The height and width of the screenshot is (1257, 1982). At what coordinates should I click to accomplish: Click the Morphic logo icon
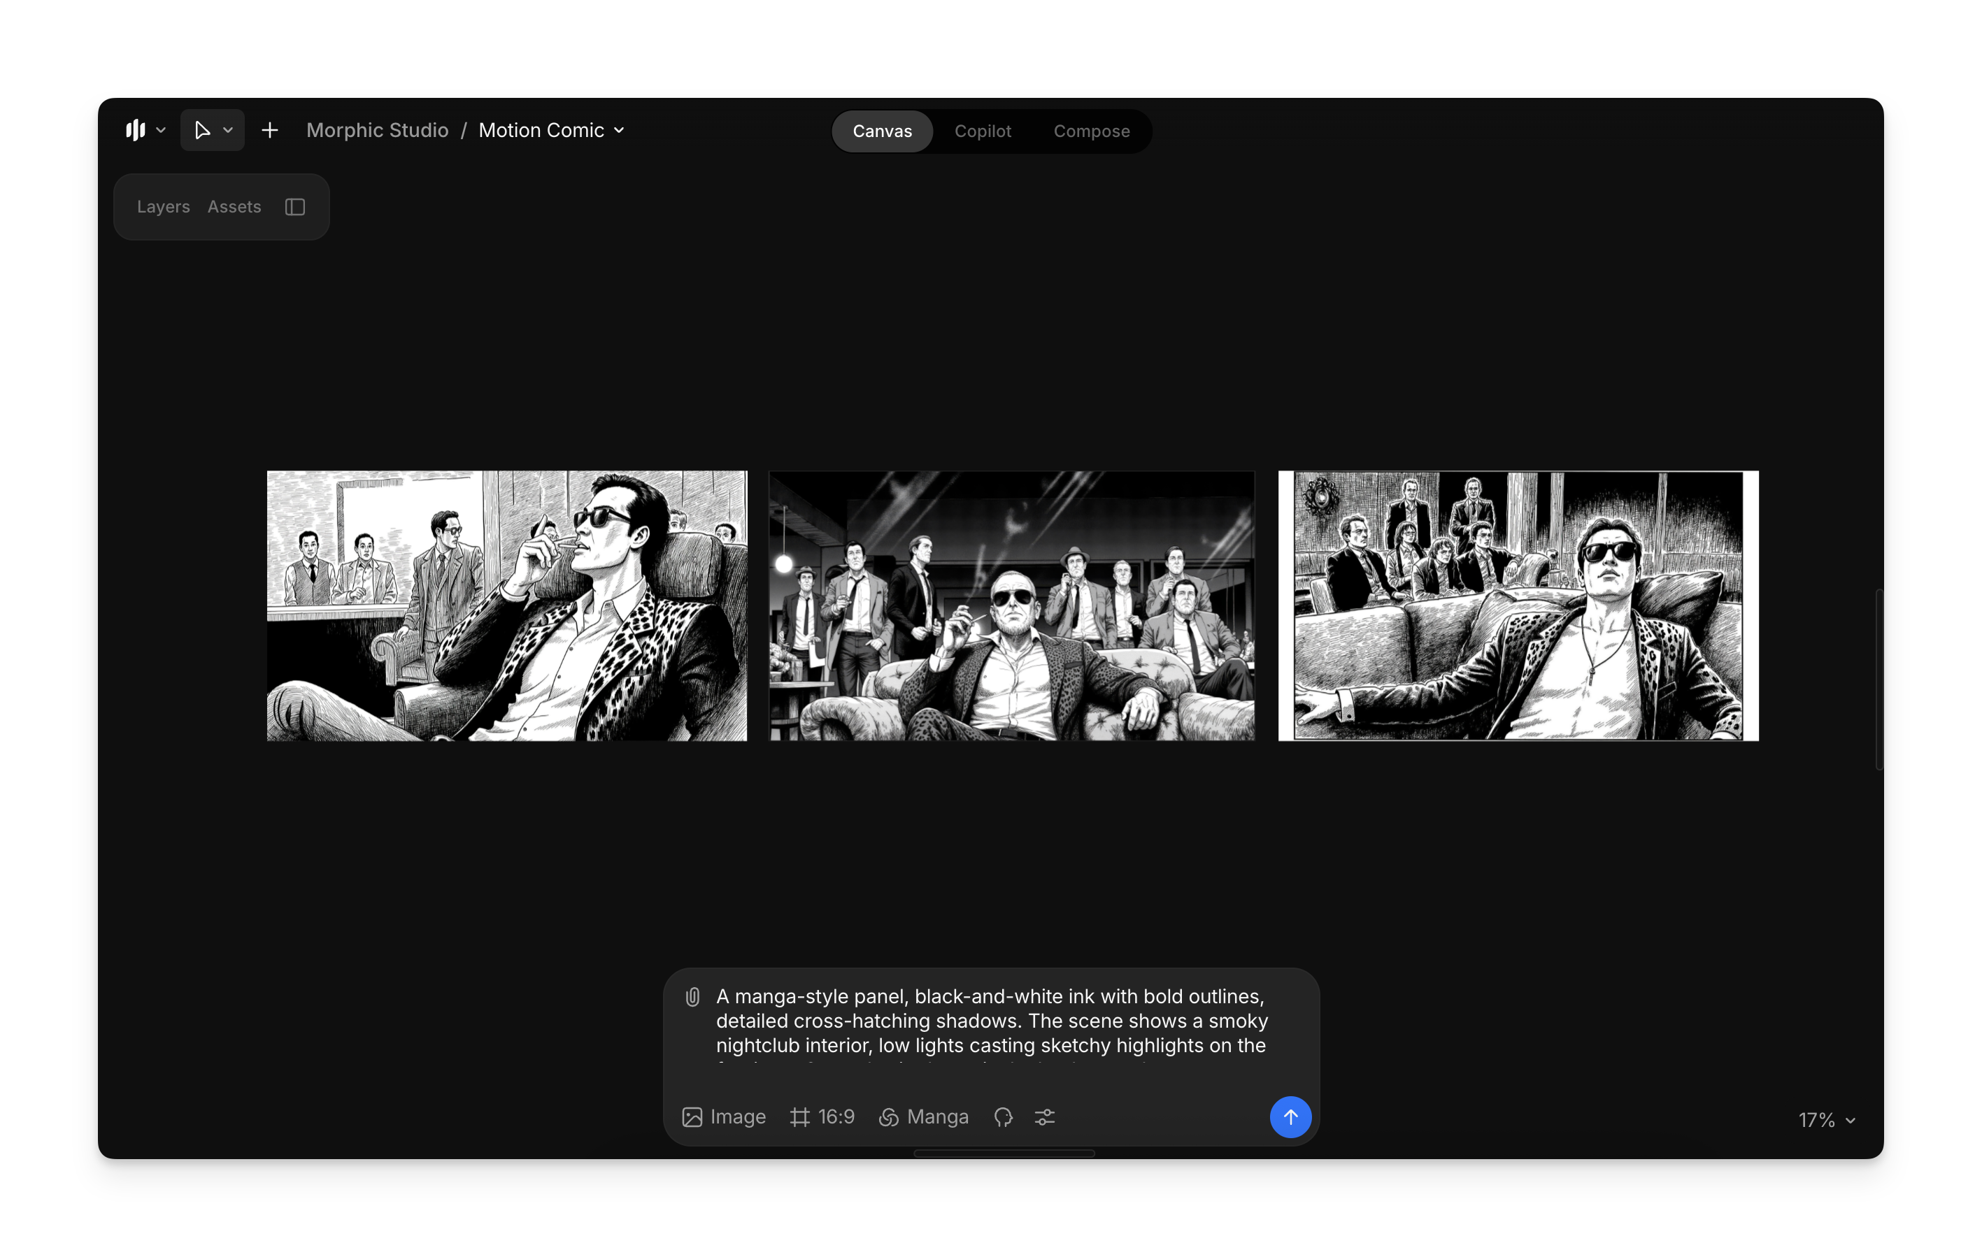136,130
